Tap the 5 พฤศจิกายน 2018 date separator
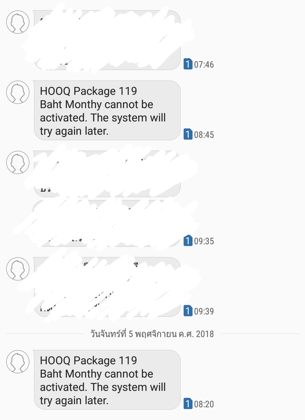Image resolution: width=305 pixels, height=420 pixels. (x=152, y=334)
